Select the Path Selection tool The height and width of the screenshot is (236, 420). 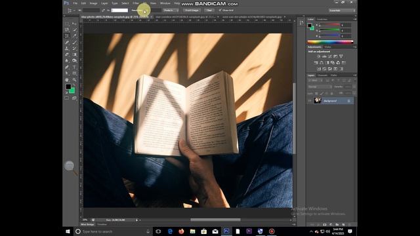pos(66,73)
